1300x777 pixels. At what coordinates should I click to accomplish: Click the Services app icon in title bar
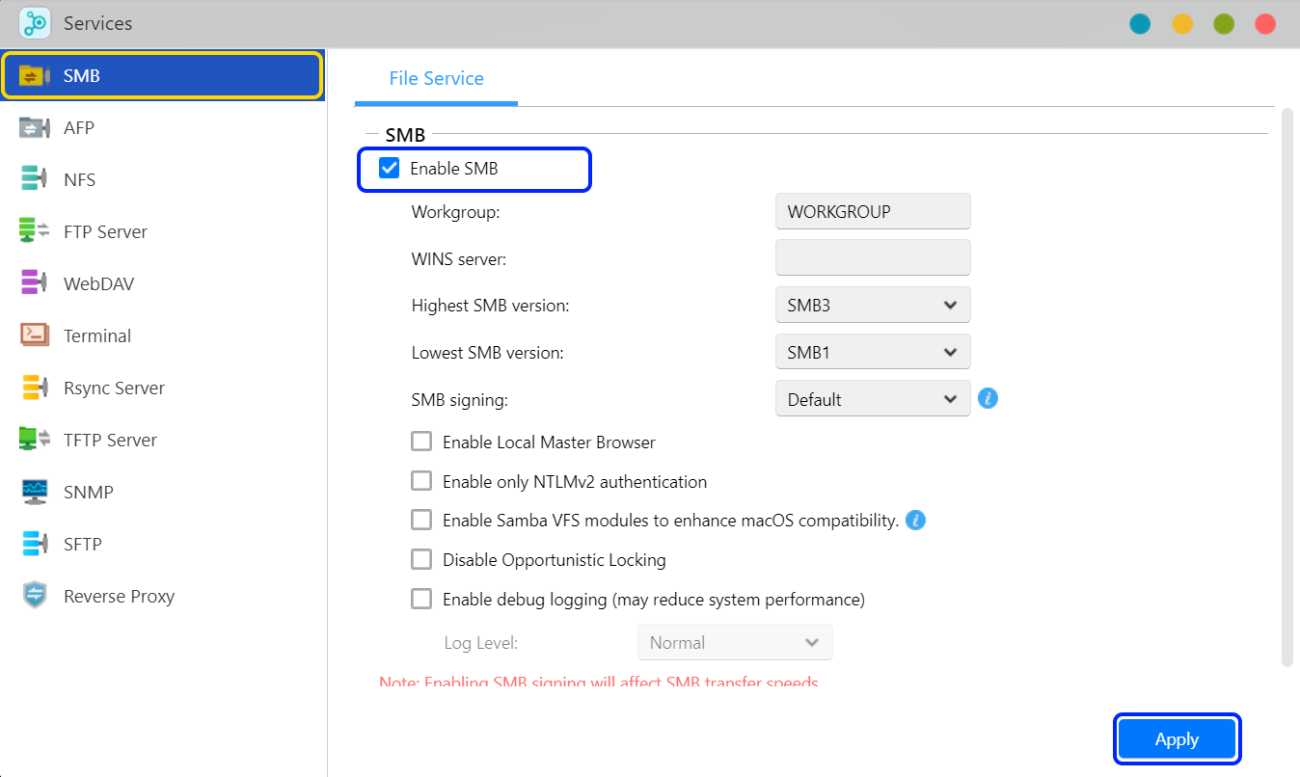tap(35, 22)
